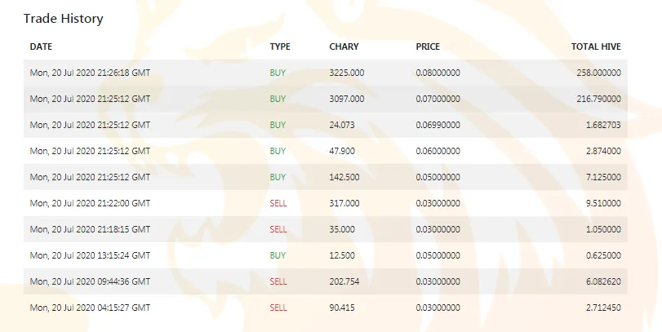Click the CHARY column header
This screenshot has height=332, width=662.
click(x=344, y=46)
